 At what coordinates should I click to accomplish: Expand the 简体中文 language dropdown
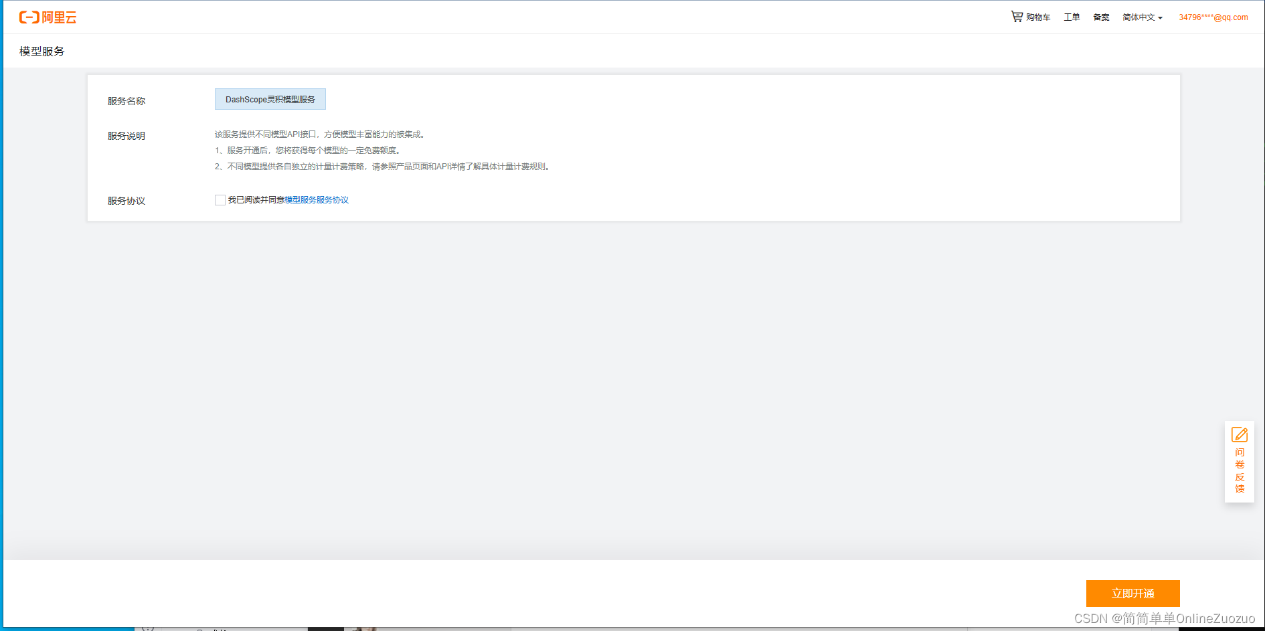tap(1143, 17)
